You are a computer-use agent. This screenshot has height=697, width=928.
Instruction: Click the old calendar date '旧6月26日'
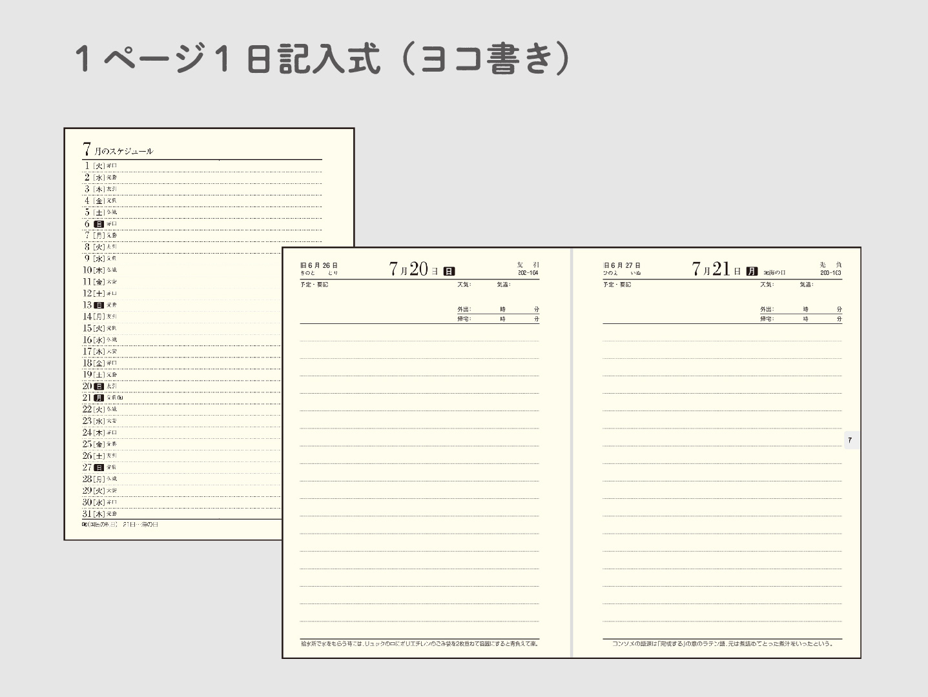coord(319,265)
